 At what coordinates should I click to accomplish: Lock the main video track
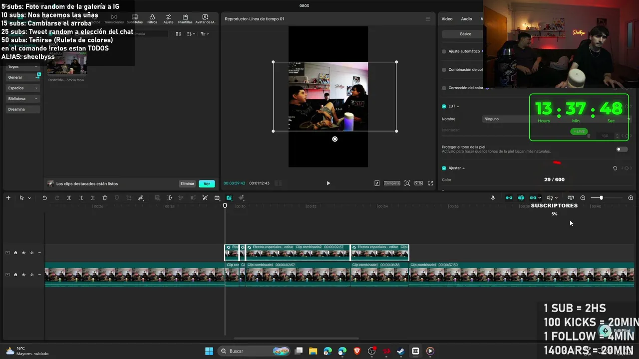pyautogui.click(x=15, y=275)
